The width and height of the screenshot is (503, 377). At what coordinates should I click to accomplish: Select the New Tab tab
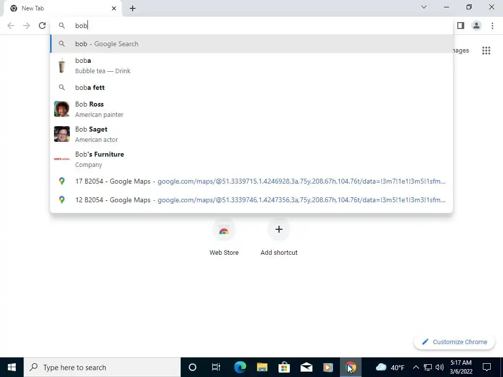click(x=62, y=8)
